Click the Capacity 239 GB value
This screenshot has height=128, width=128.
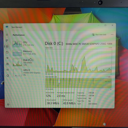[x=91, y=93]
